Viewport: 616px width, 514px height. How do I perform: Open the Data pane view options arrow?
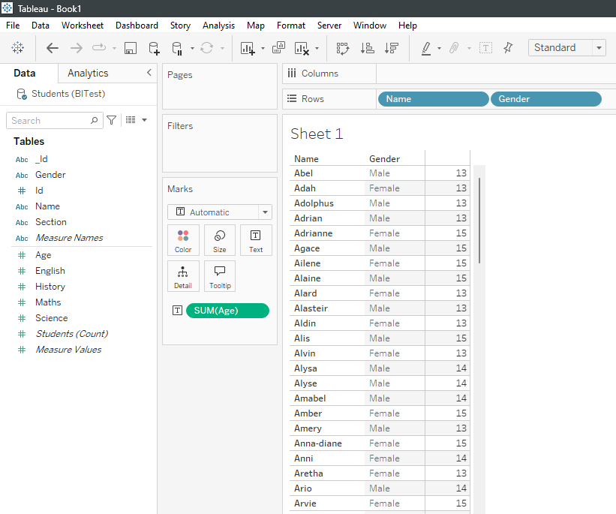click(144, 120)
